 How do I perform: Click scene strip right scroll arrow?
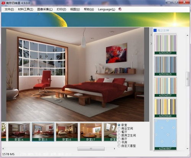click(x=115, y=149)
